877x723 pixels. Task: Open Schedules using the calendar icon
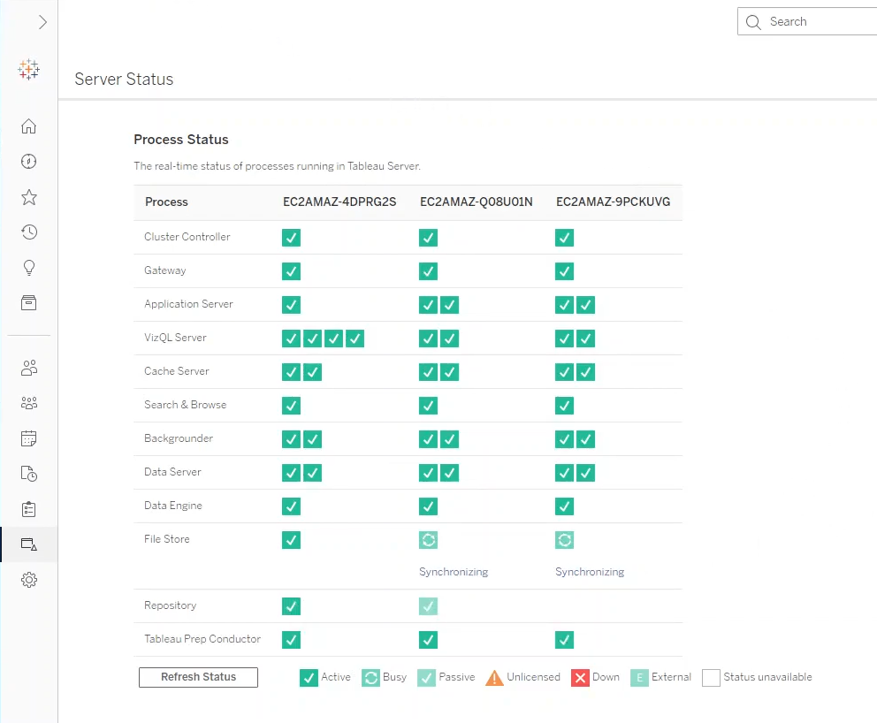click(x=28, y=438)
